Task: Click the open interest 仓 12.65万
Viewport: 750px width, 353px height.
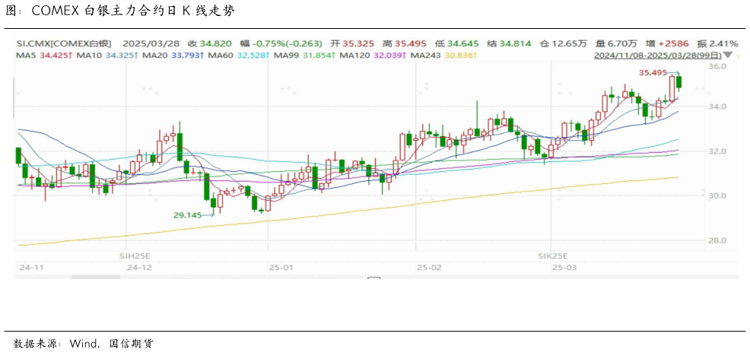Action: point(563,43)
